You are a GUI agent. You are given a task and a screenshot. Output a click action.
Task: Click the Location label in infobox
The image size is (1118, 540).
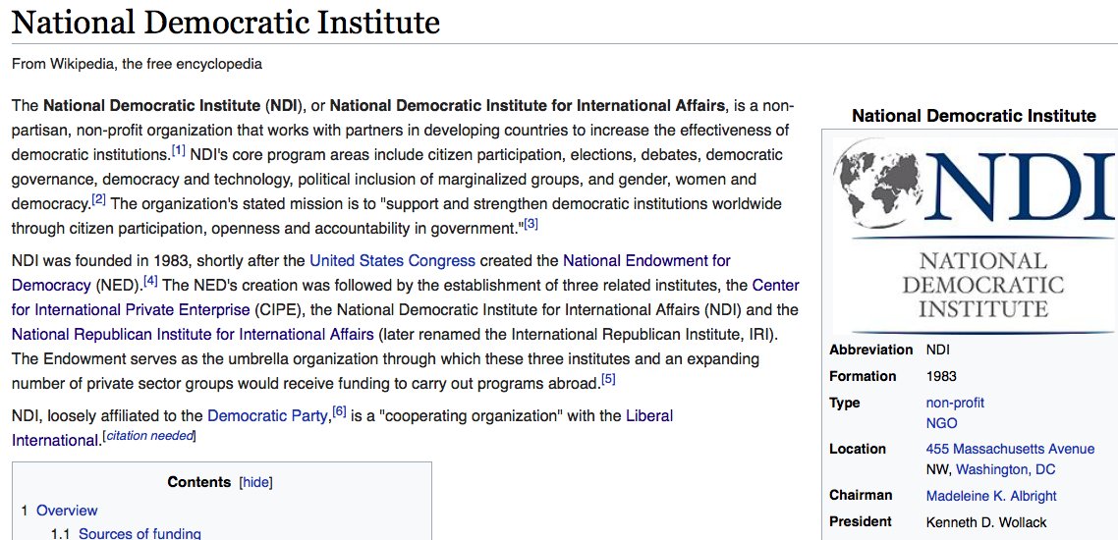point(858,449)
